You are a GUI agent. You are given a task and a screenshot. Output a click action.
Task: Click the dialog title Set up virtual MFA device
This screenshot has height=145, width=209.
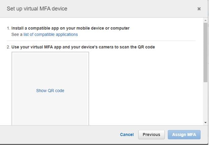(37, 9)
